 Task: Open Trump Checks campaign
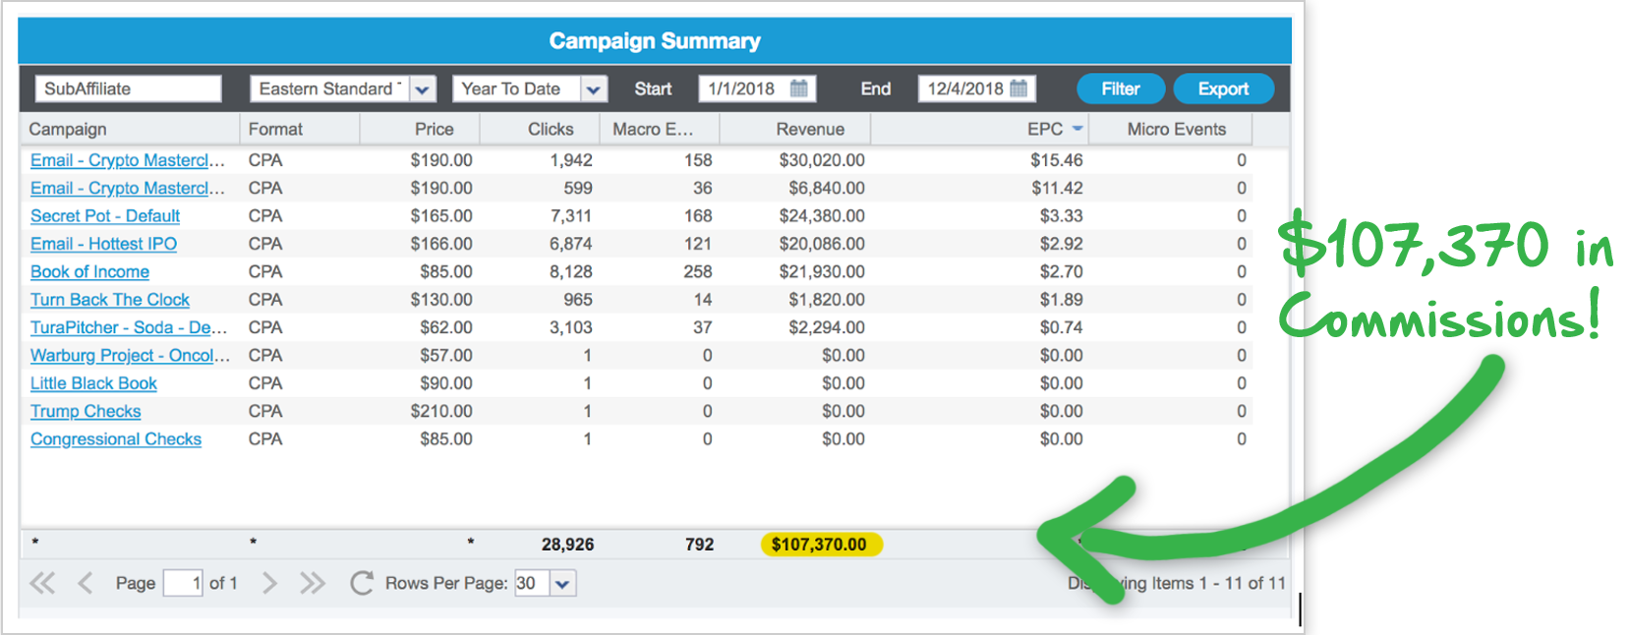tap(86, 412)
